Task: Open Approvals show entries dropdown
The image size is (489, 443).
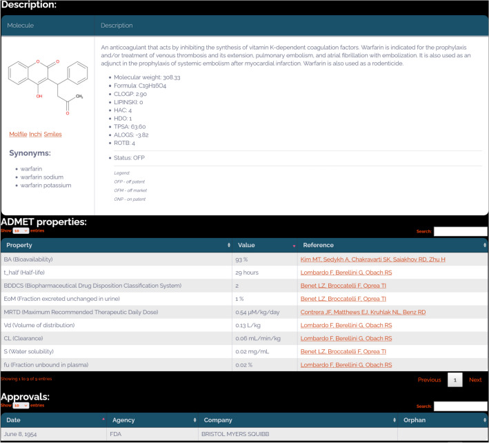Action: pyautogui.click(x=21, y=406)
